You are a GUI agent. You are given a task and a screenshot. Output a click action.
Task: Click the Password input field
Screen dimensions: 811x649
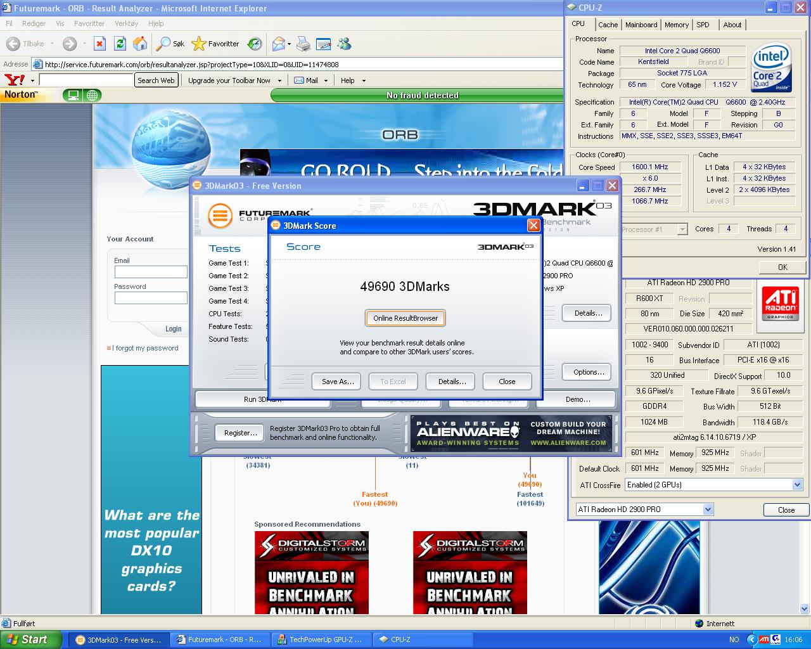point(151,298)
